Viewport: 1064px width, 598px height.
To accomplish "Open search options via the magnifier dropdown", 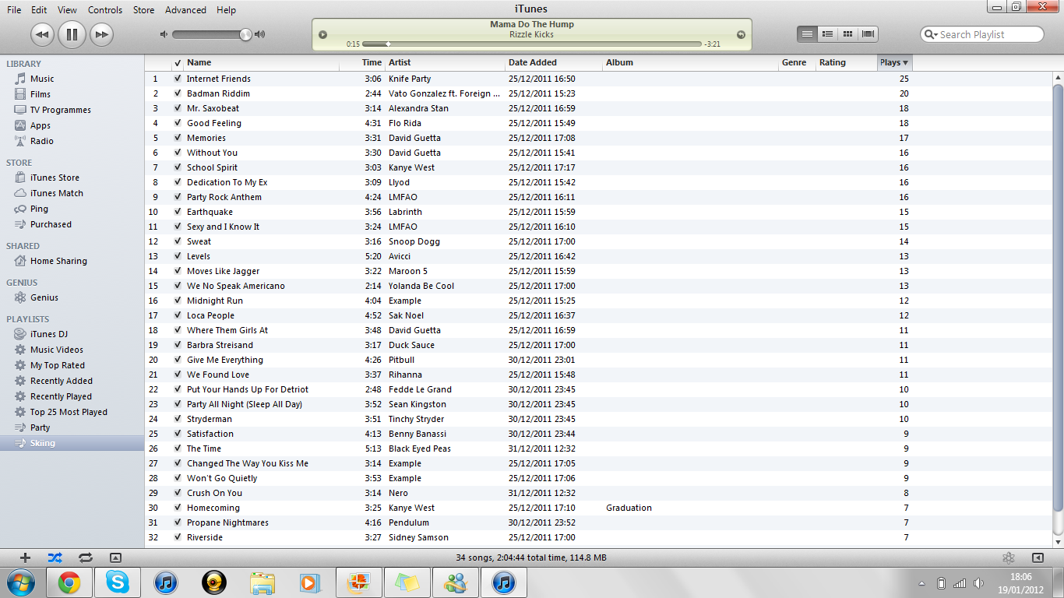I will click(932, 34).
